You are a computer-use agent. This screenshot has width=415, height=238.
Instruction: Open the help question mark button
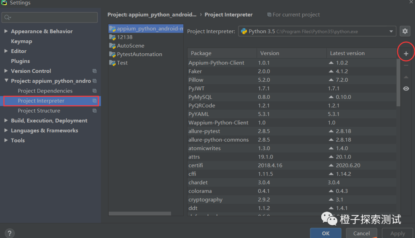tap(10, 233)
